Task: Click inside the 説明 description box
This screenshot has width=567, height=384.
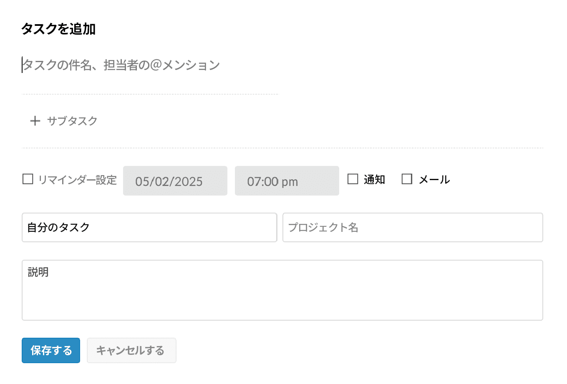Action: tap(282, 290)
